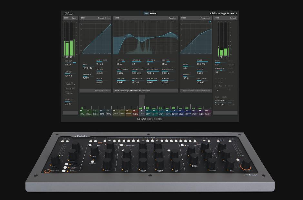
Task: Toggle Phase Invert in the Input section
Action: [x=70, y=88]
